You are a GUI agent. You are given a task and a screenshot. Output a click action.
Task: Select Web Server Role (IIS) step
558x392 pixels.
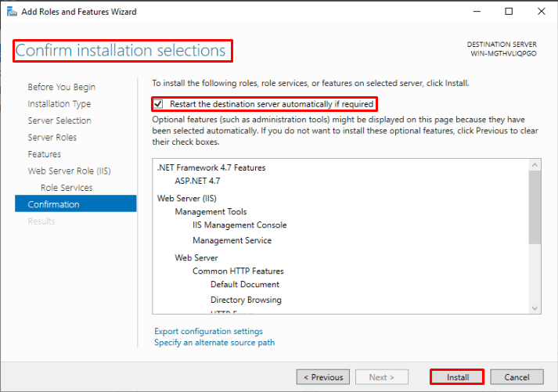pyautogui.click(x=70, y=171)
